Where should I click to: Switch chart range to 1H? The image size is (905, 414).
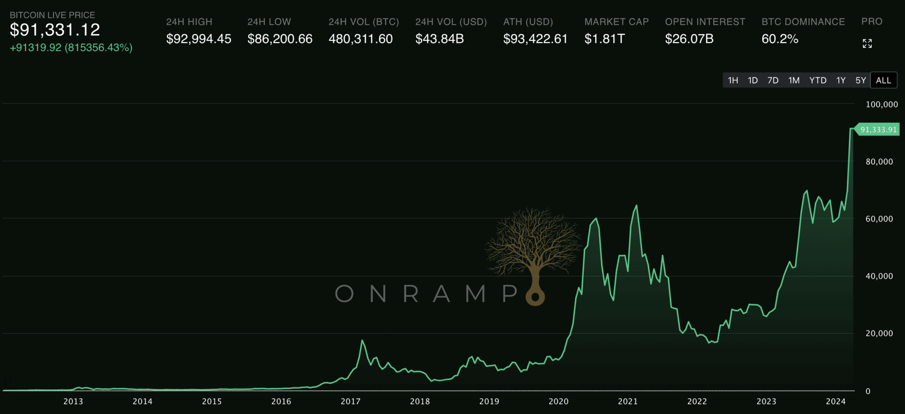[733, 80]
